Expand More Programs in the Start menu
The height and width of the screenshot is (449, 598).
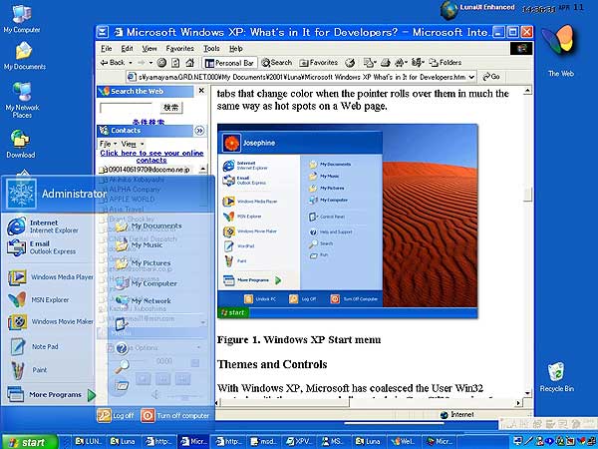click(51, 395)
